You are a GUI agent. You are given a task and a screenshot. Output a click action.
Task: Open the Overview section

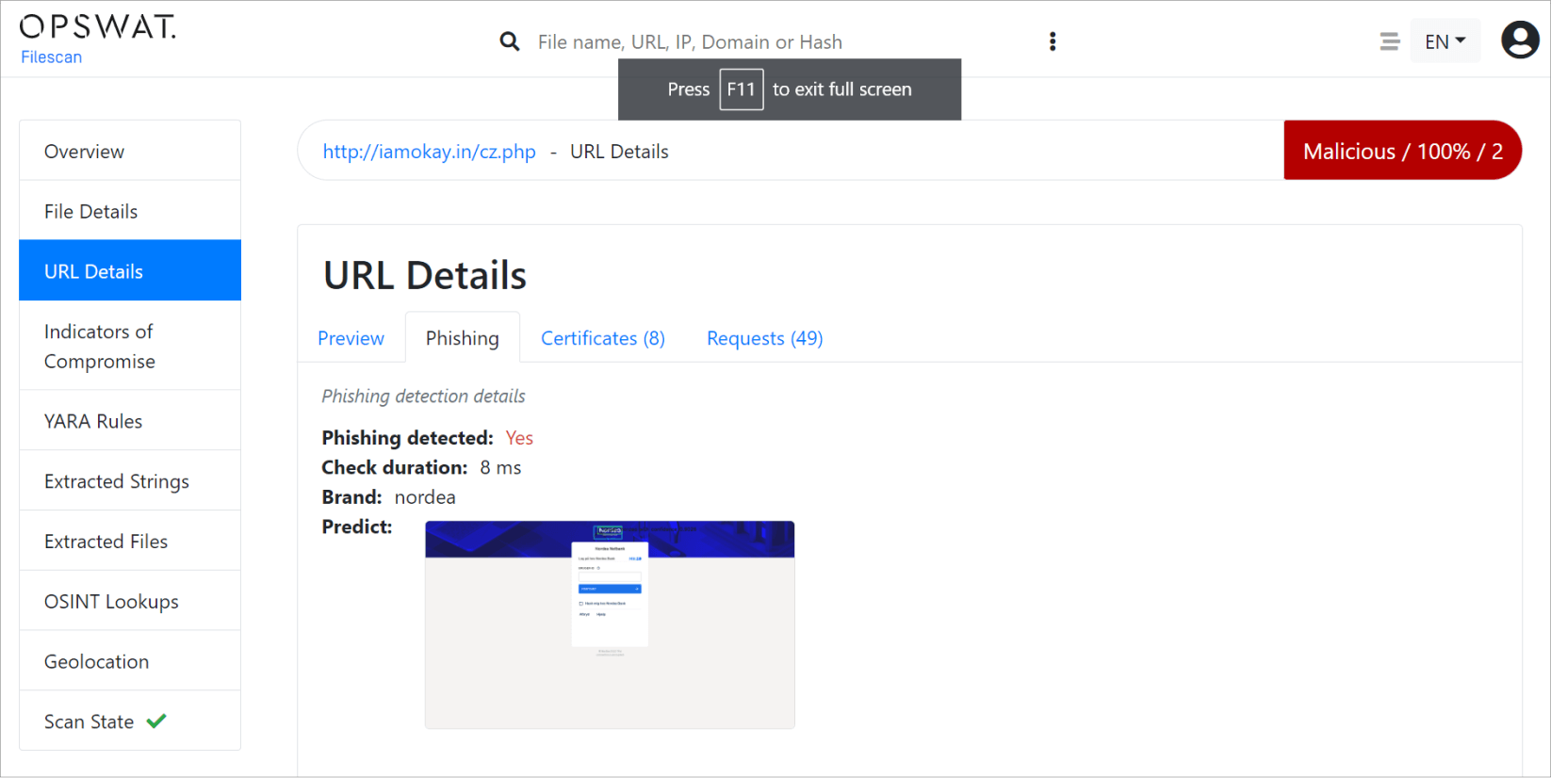pos(130,151)
